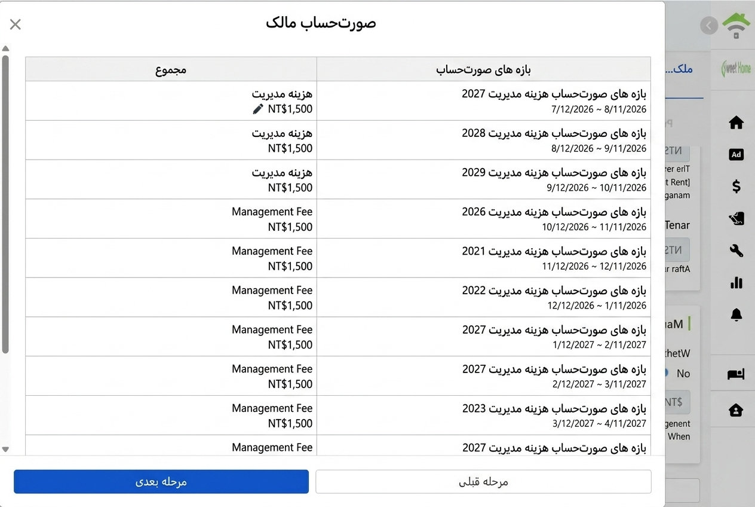Open the wrench maintenance icon
The image size is (755, 507).
click(736, 251)
